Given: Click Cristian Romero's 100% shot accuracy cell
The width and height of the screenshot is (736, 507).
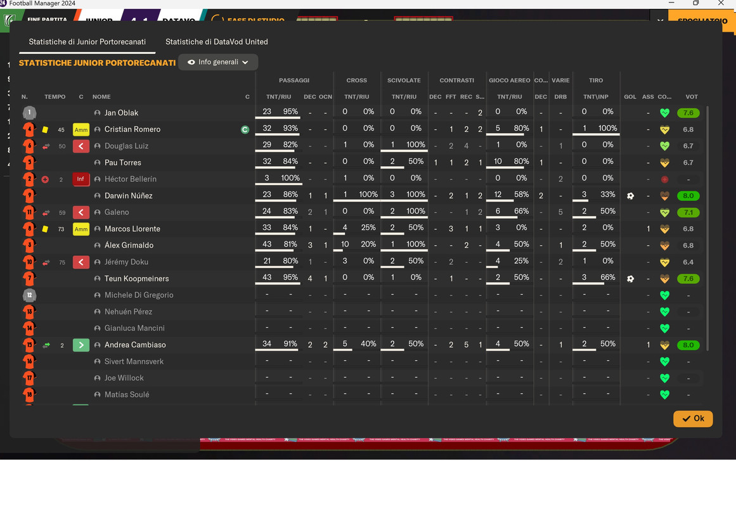Looking at the screenshot, I should [x=607, y=127].
